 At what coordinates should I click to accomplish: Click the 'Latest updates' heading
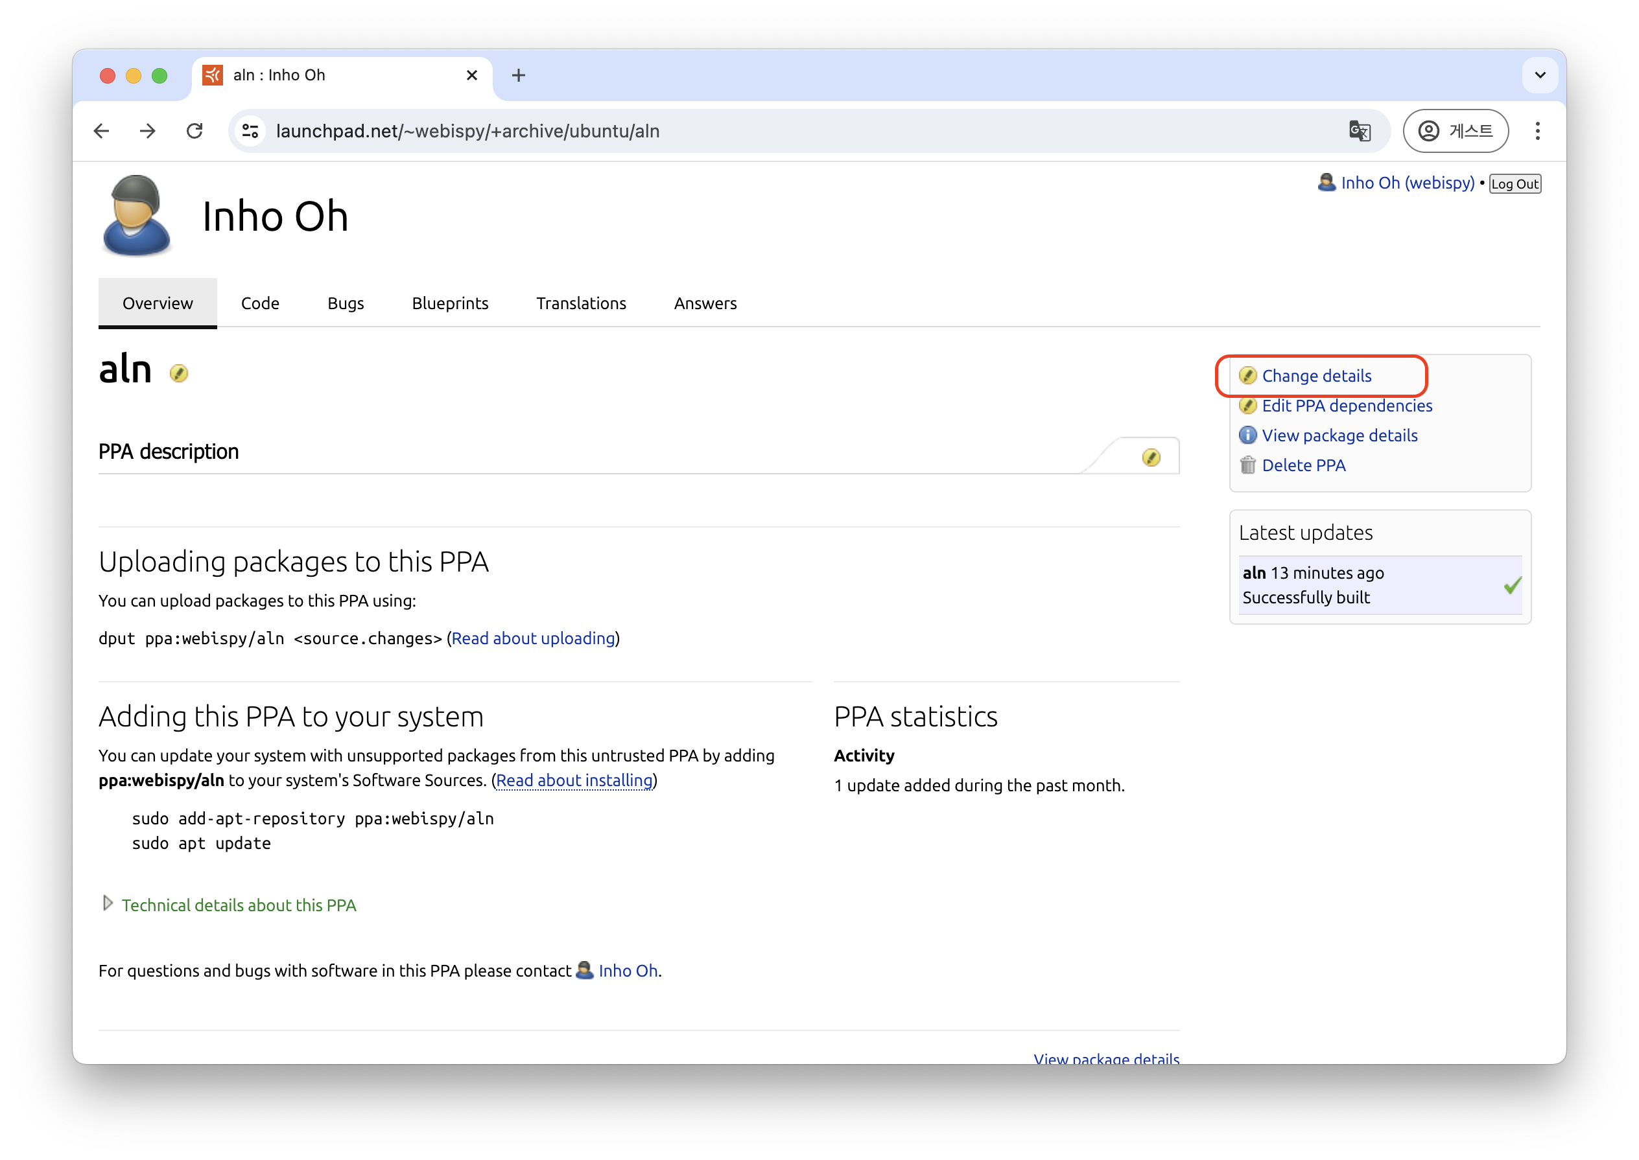1305,532
